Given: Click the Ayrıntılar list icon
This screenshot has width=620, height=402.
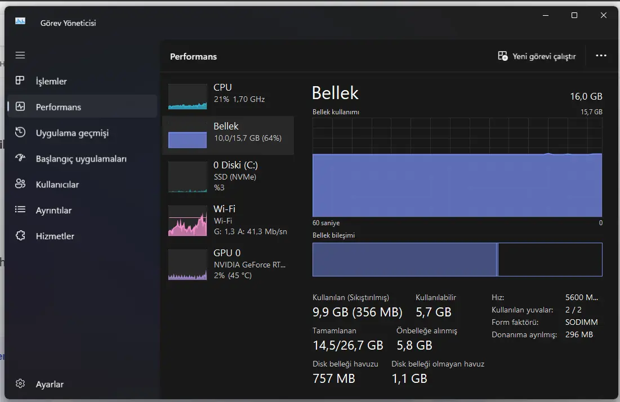Looking at the screenshot, I should (x=20, y=209).
